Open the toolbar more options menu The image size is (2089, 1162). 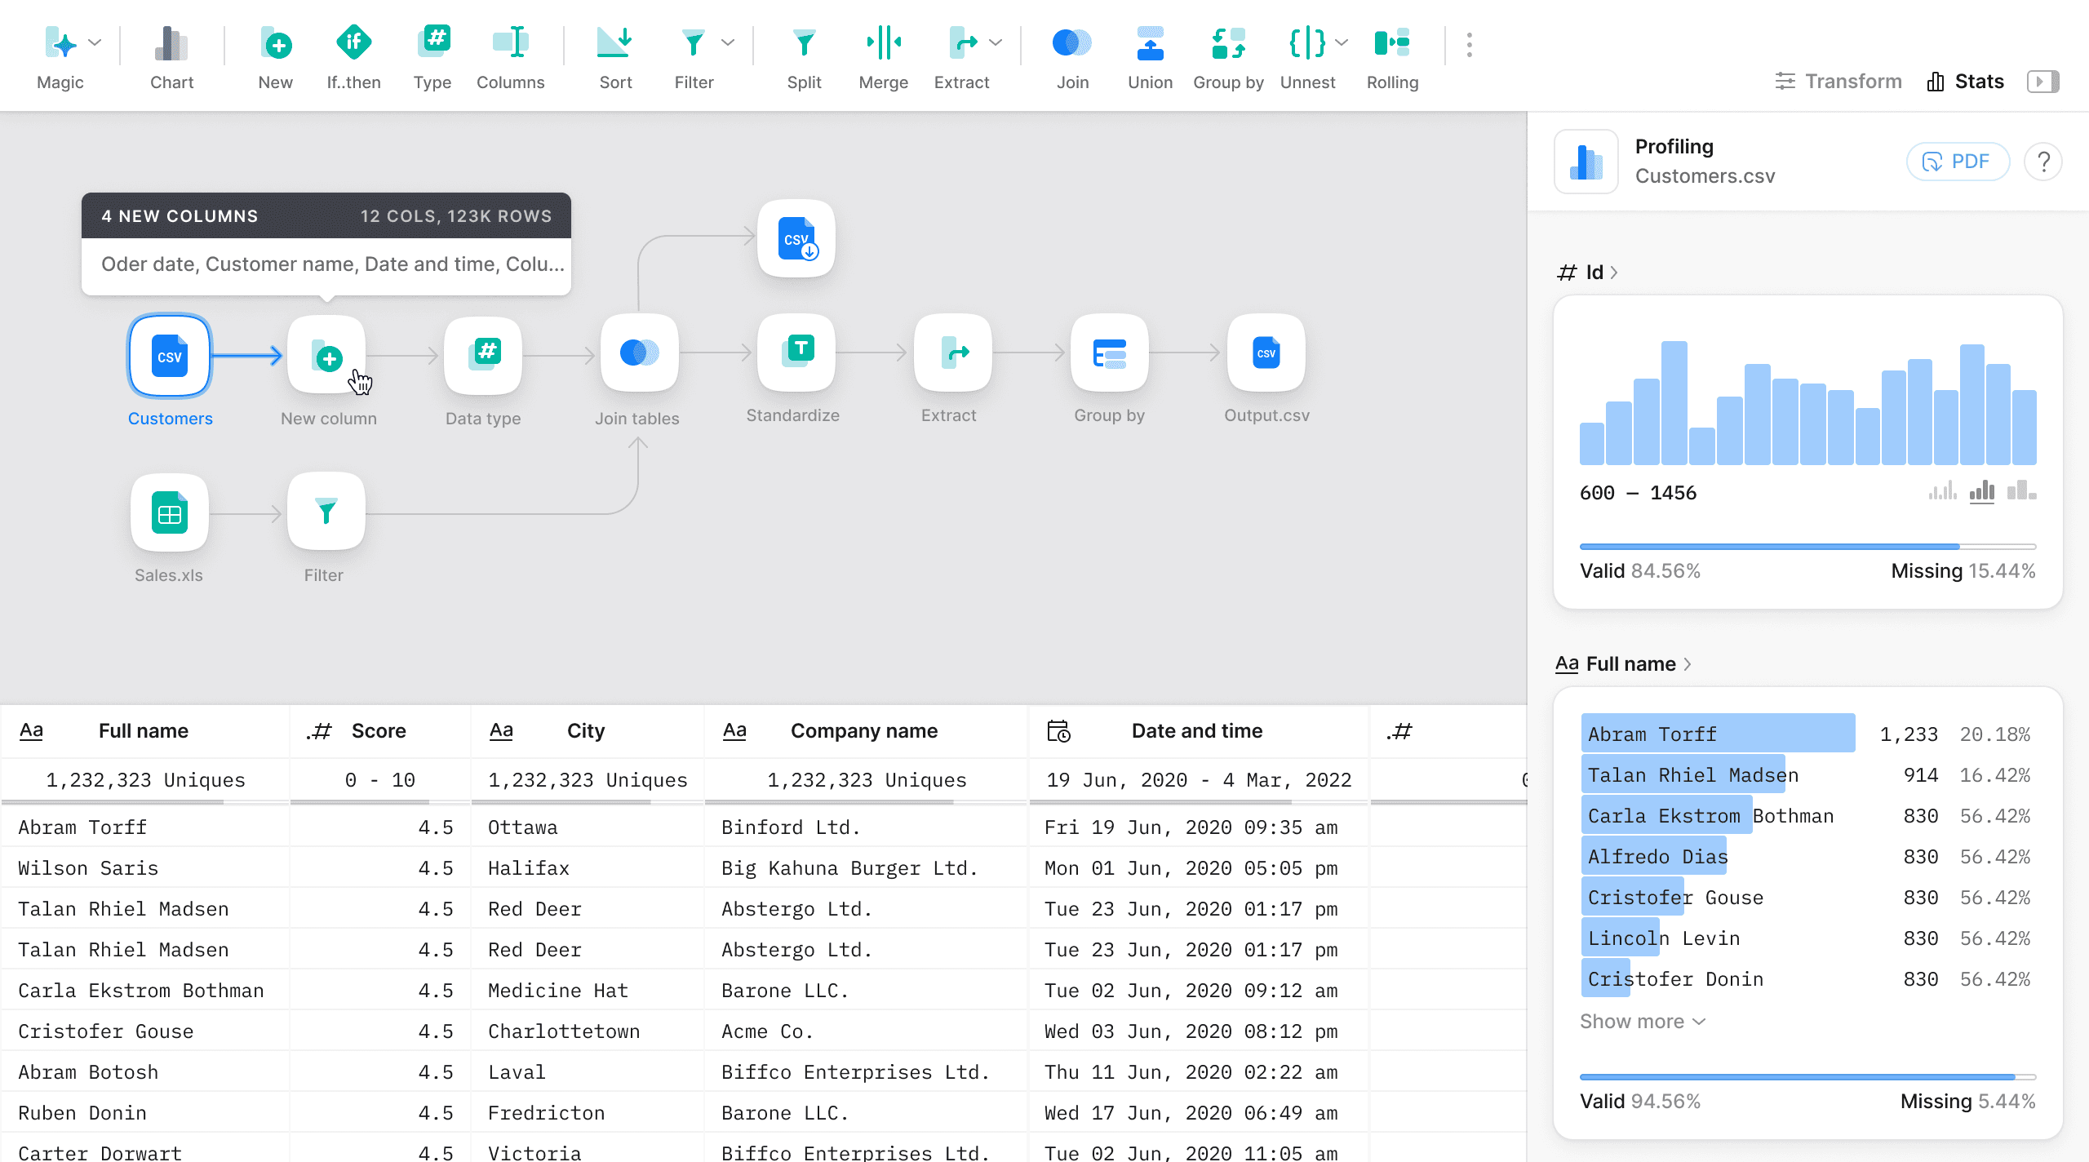point(1470,45)
